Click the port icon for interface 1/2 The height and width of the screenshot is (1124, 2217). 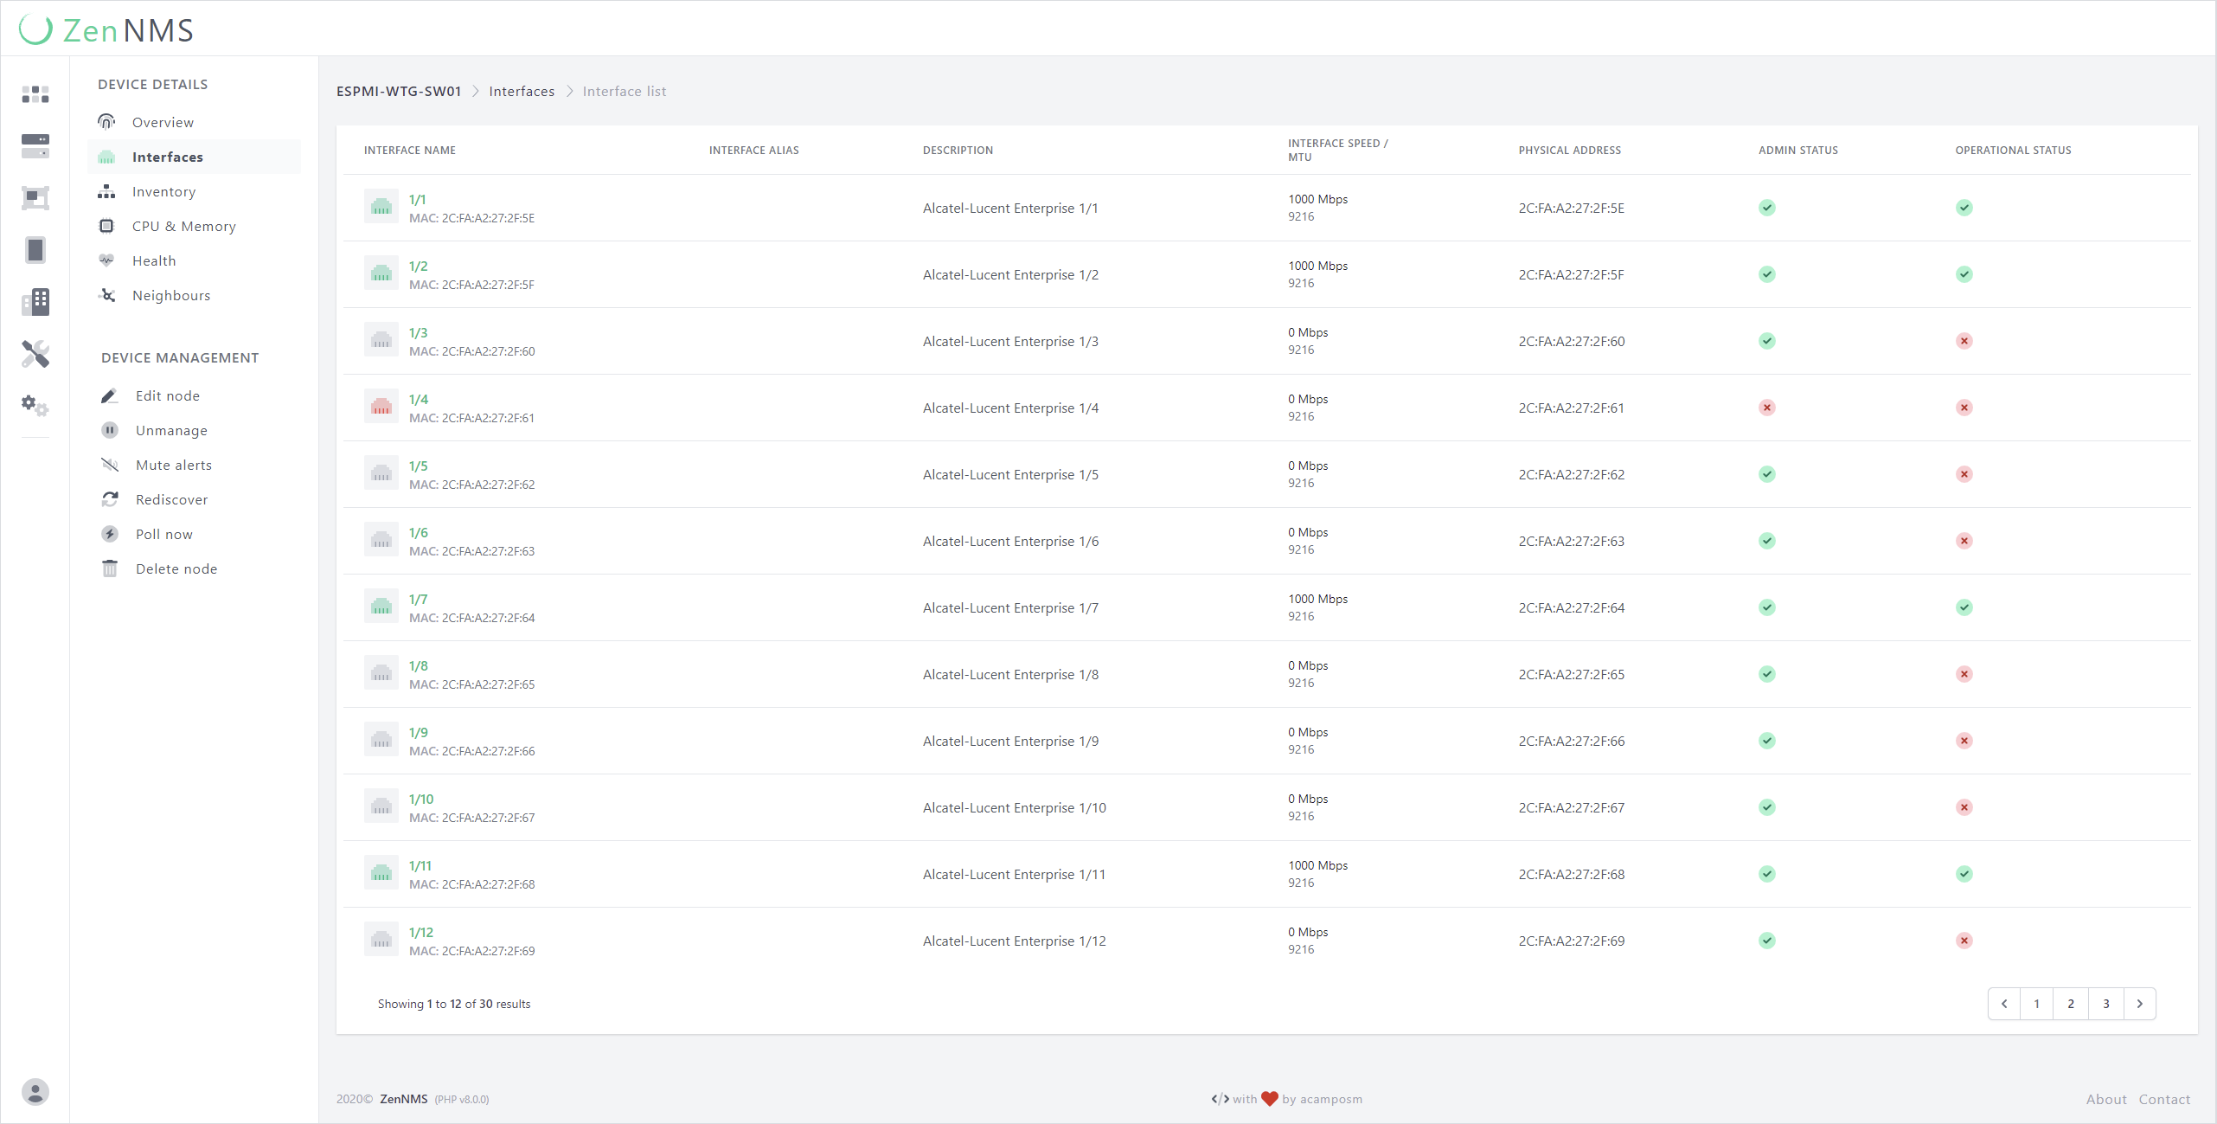(x=381, y=274)
